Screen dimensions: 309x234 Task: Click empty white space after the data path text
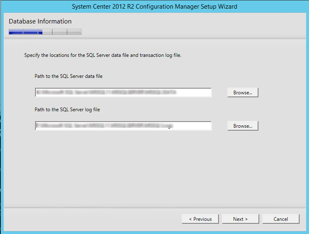[194, 93]
